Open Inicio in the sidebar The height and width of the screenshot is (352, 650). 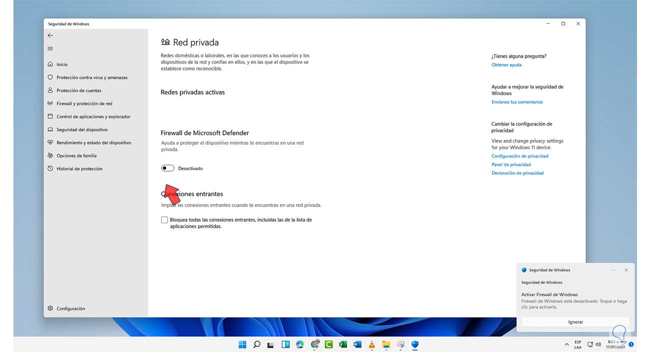click(62, 64)
